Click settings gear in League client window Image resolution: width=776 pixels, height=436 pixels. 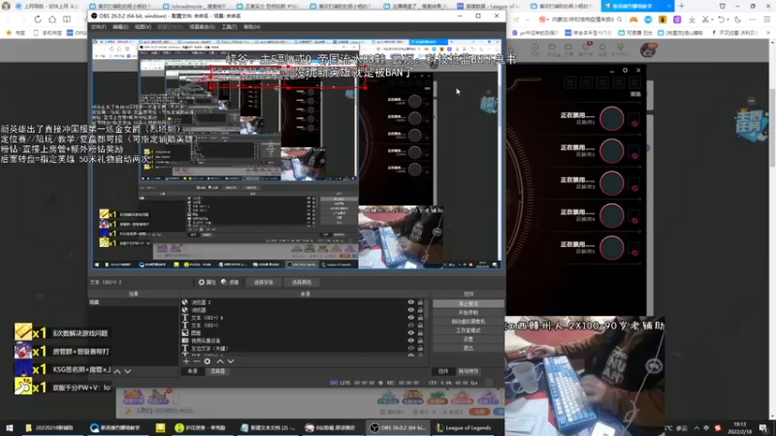pyautogui.click(x=625, y=70)
